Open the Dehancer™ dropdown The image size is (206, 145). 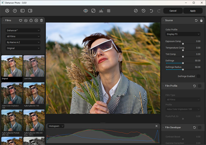pos(23,30)
